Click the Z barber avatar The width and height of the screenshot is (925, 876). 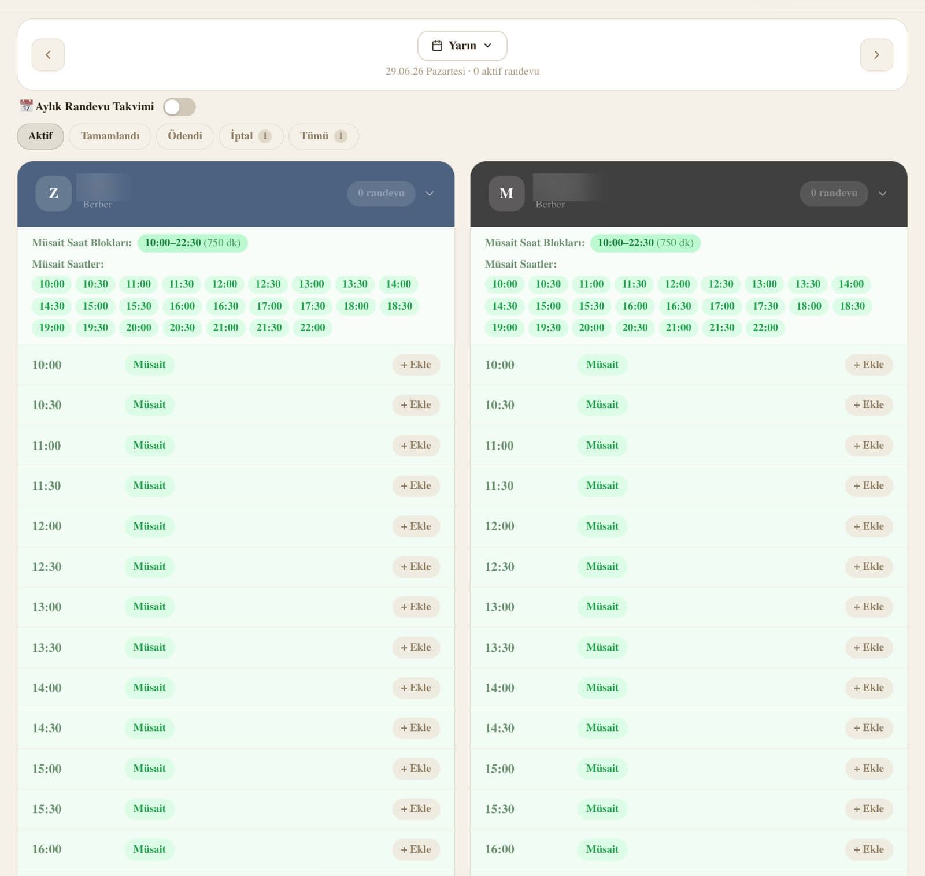(x=54, y=193)
